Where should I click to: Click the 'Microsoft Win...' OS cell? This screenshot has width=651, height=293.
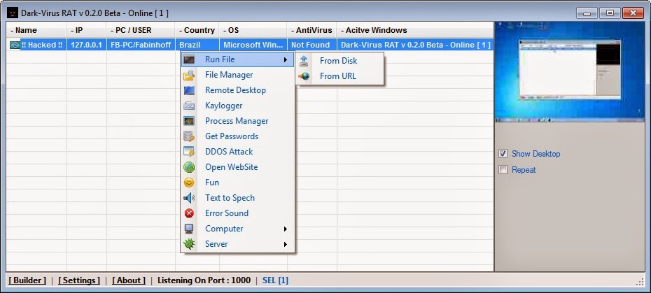(x=253, y=45)
